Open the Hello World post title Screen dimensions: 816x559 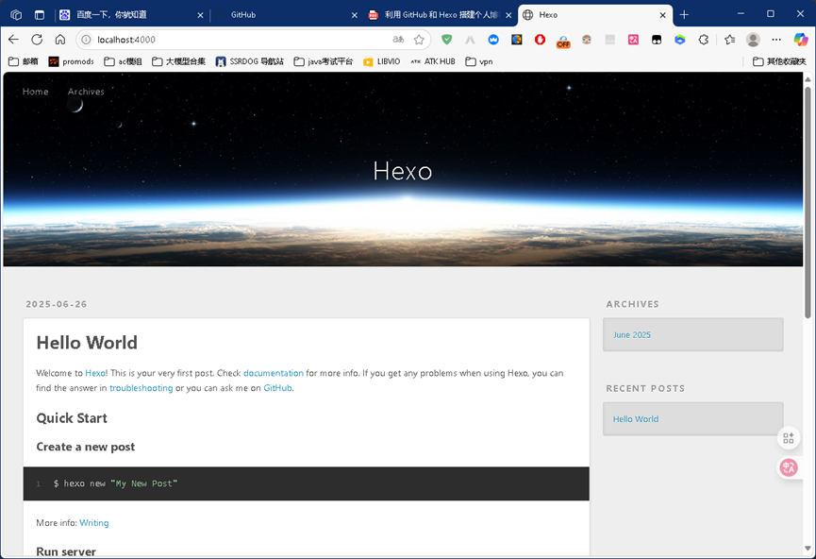[87, 343]
